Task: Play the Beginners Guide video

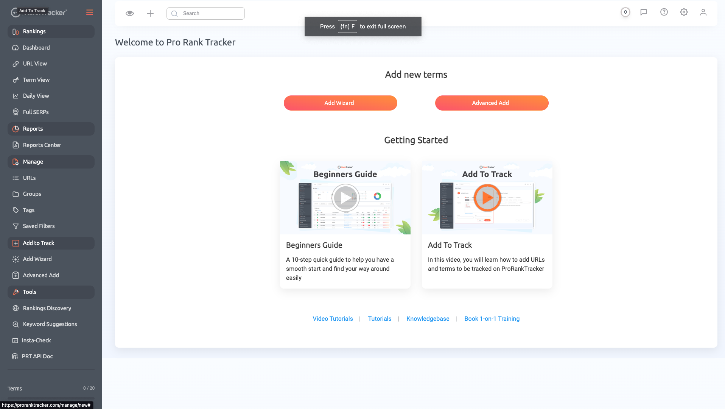Action: click(x=345, y=198)
